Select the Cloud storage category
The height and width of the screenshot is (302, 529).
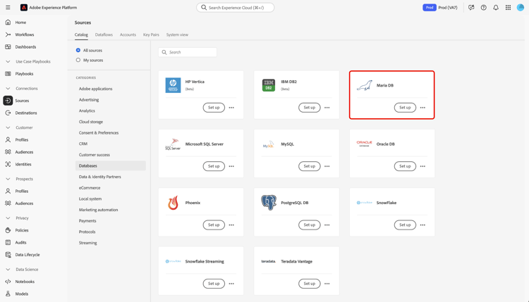(91, 122)
